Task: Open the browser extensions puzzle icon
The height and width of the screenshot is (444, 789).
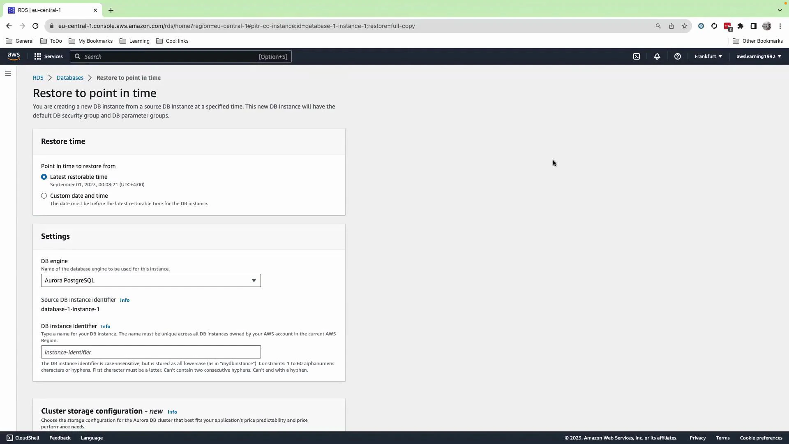Action: [741, 26]
